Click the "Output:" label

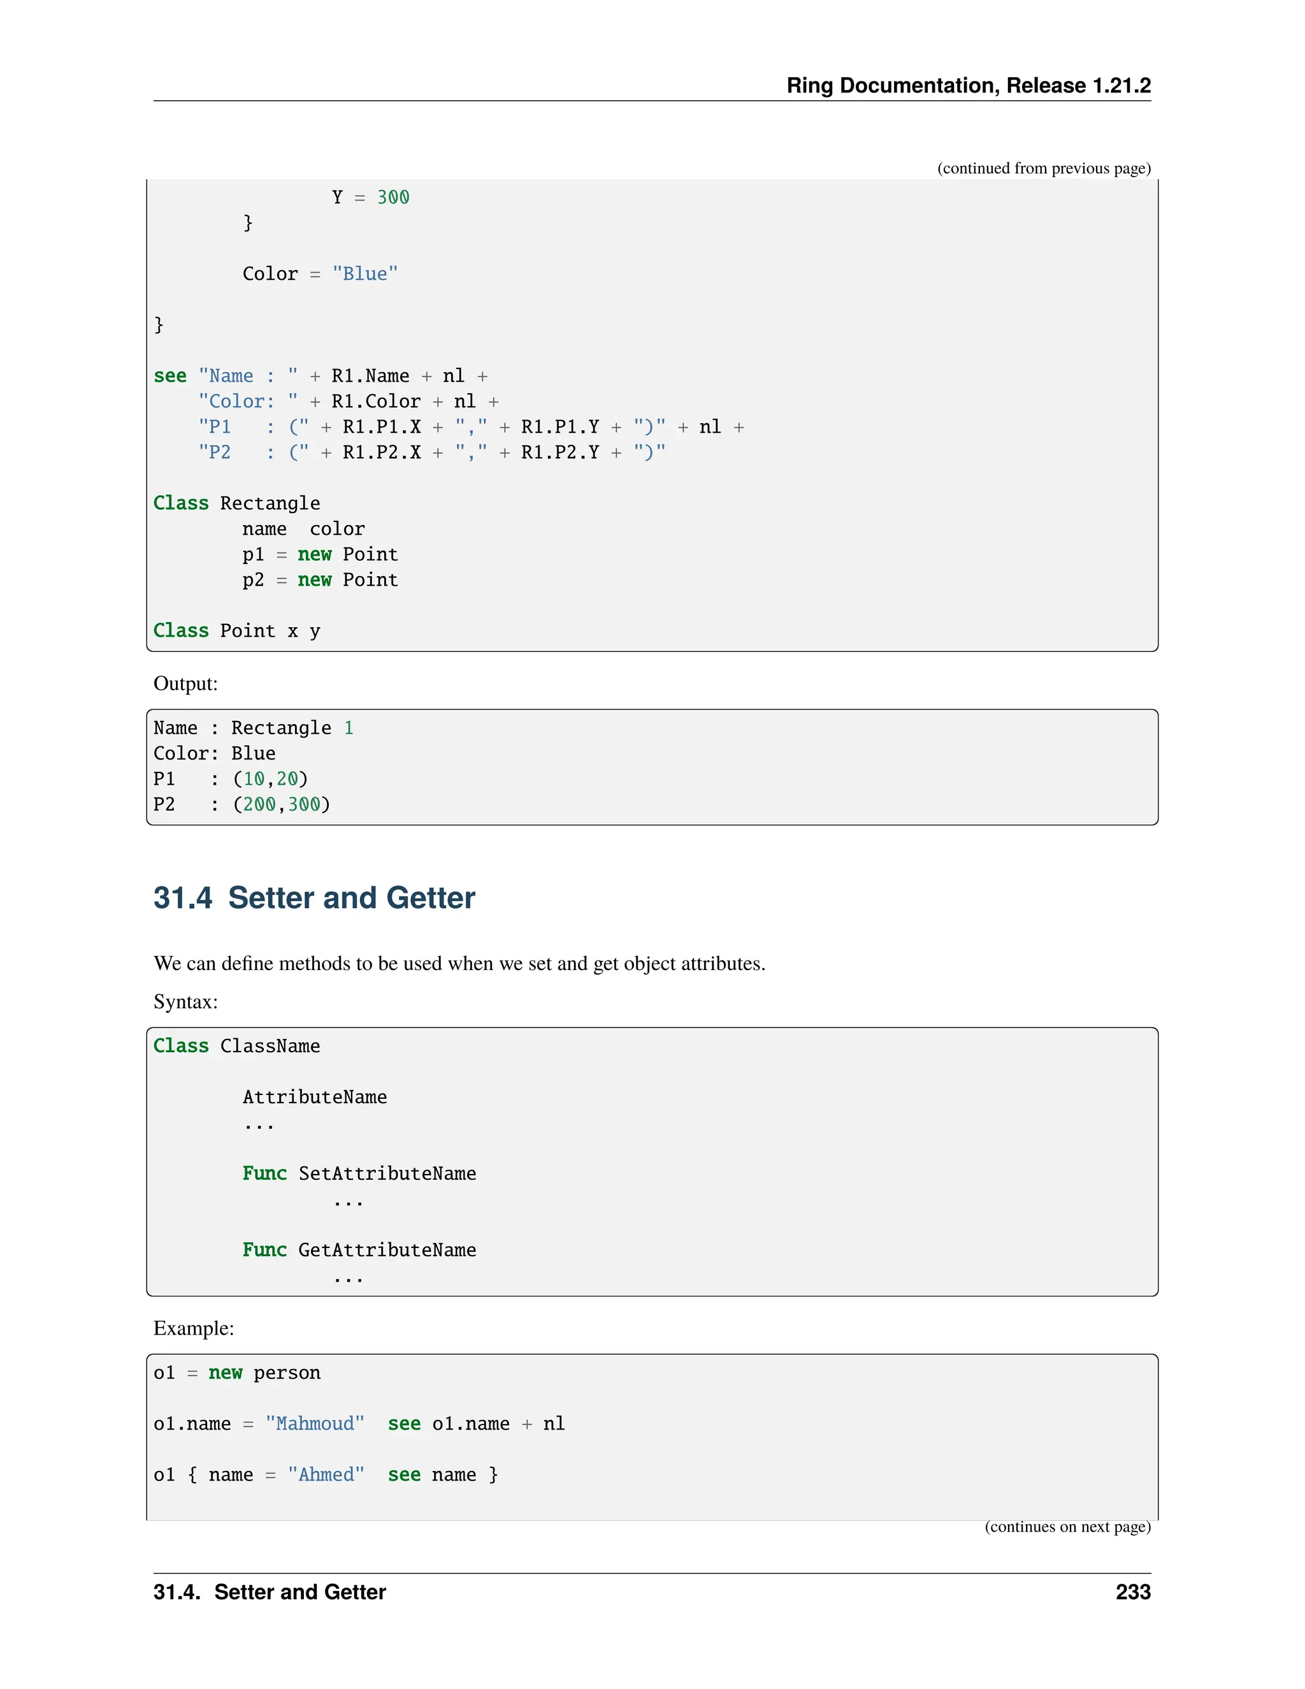(x=185, y=684)
